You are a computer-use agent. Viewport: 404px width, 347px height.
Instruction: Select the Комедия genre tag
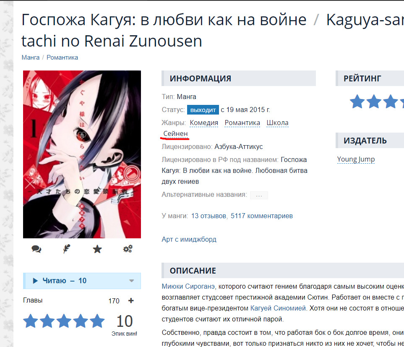pos(204,123)
